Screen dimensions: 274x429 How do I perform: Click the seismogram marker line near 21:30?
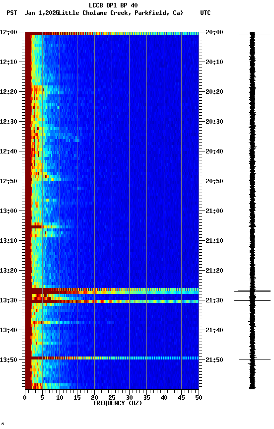coord(252,301)
